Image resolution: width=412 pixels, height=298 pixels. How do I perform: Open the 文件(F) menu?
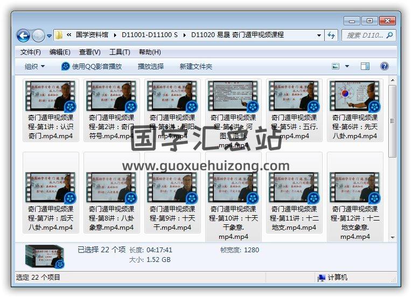coord(31,52)
